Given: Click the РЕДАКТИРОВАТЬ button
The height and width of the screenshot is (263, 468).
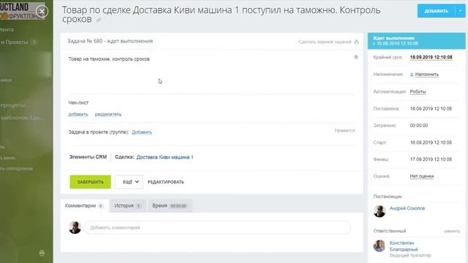Looking at the screenshot, I should click(x=166, y=182).
